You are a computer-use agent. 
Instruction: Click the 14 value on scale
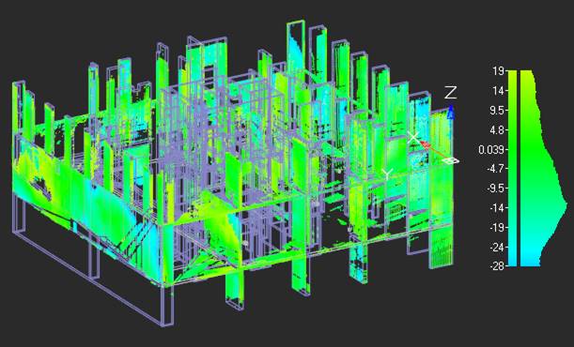click(x=498, y=91)
